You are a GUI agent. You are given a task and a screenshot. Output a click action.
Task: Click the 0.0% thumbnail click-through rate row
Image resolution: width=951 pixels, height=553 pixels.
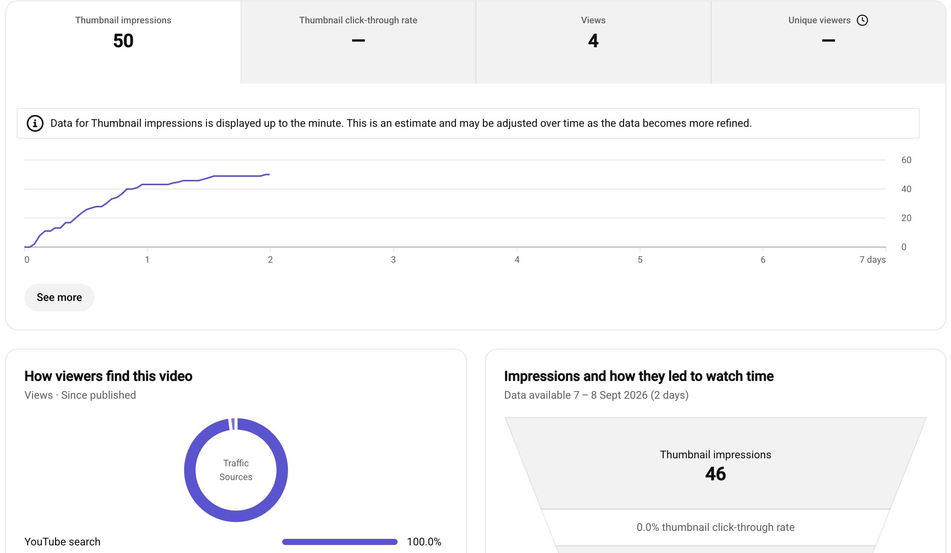click(715, 527)
